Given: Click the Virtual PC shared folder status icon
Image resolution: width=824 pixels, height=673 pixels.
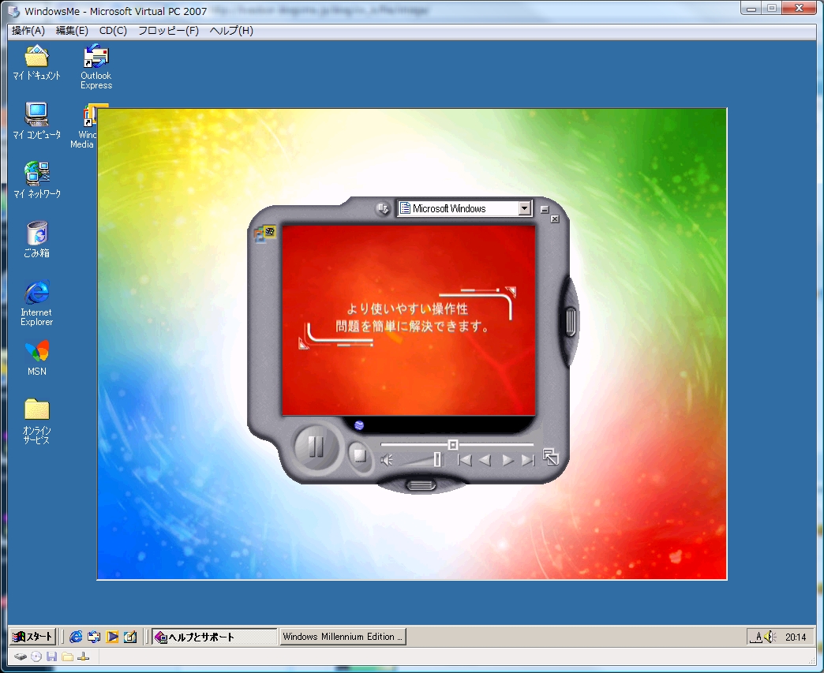Looking at the screenshot, I should click(x=67, y=656).
